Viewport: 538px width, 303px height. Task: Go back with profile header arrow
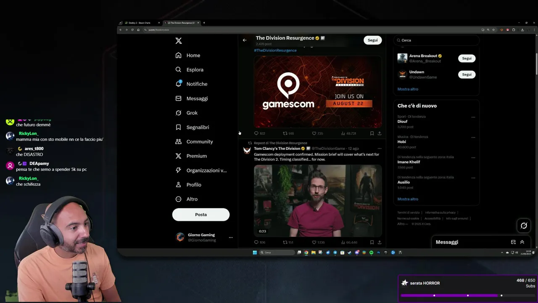coord(245,40)
